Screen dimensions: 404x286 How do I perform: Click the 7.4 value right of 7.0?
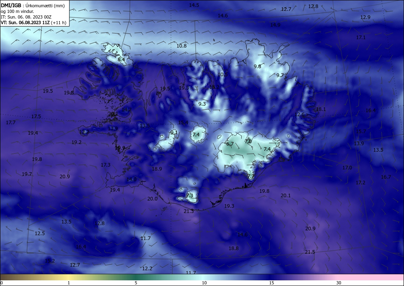(267, 149)
